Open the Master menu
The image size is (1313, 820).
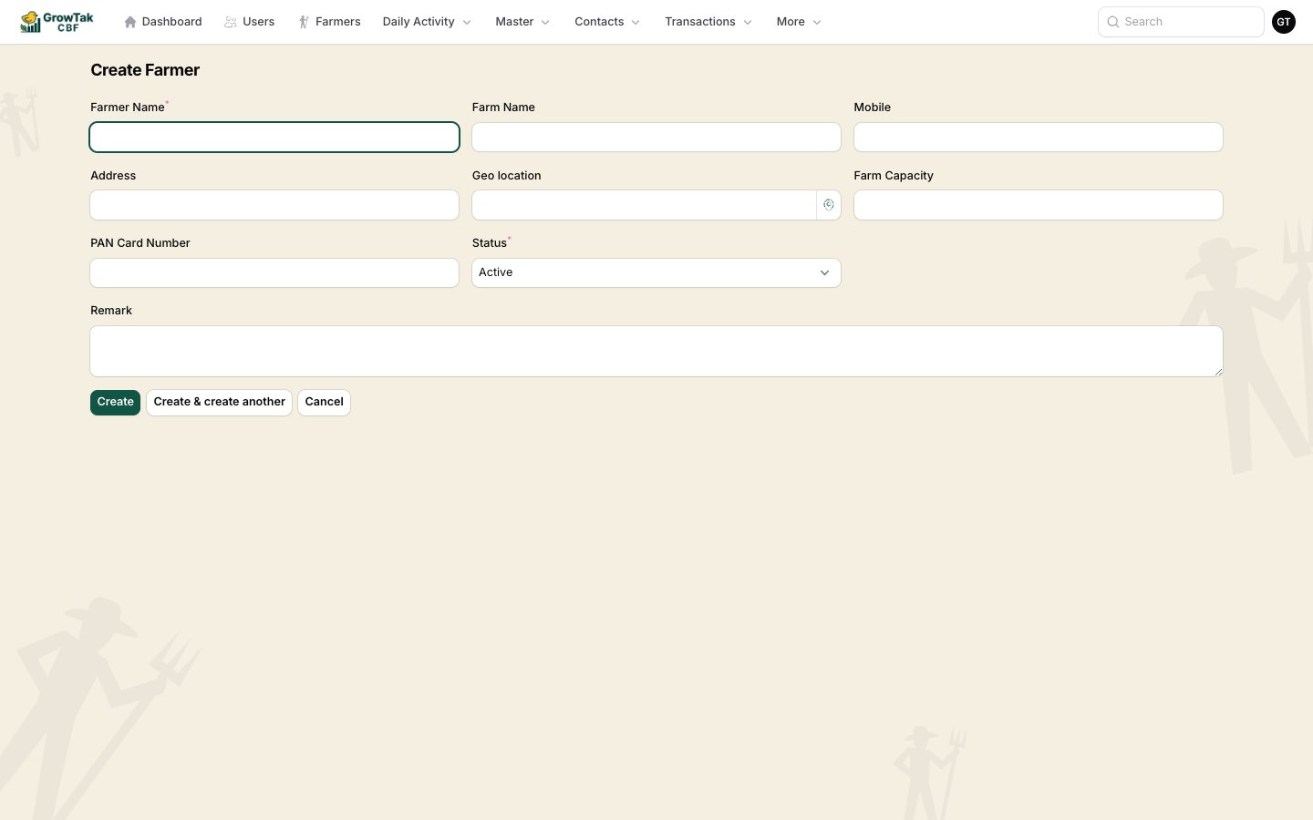522,22
